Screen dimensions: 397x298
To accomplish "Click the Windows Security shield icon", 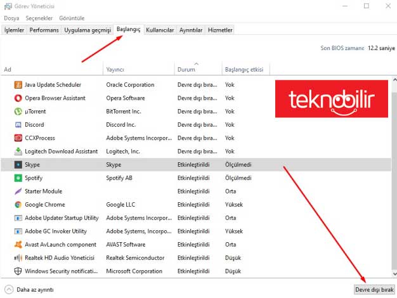I will pyautogui.click(x=18, y=271).
